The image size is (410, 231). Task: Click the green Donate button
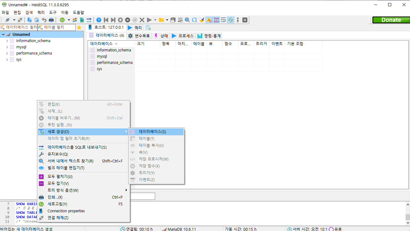(391, 20)
